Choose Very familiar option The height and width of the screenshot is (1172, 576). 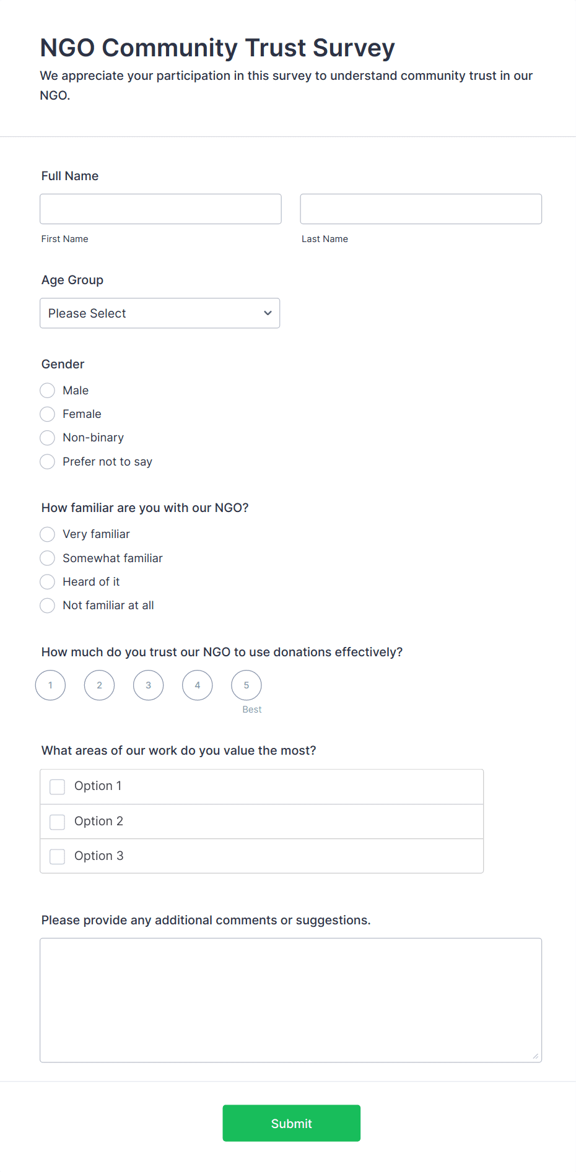48,534
